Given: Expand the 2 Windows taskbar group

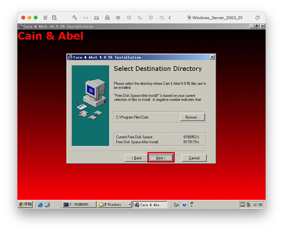Looking at the screenshot, I should pos(115,205).
